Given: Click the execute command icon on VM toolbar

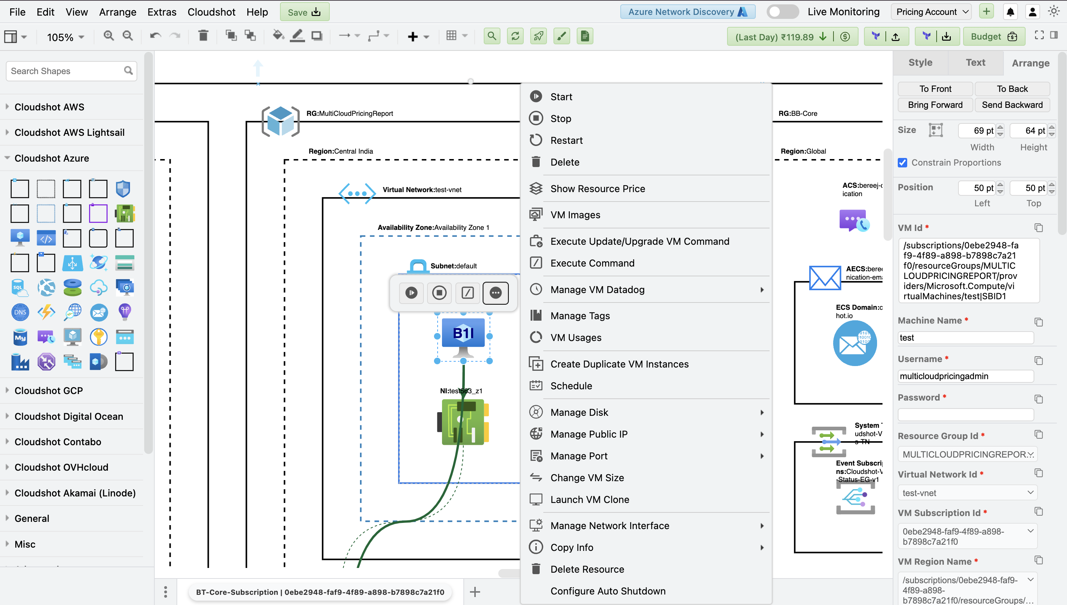Looking at the screenshot, I should click(x=467, y=293).
